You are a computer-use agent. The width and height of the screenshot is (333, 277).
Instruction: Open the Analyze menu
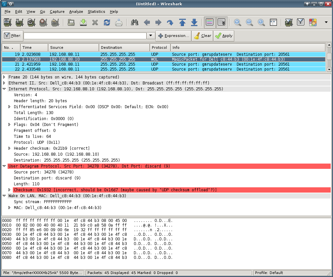pos(76,12)
